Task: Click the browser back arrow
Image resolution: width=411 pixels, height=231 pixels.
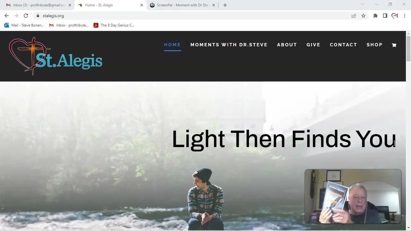Action: coord(6,16)
